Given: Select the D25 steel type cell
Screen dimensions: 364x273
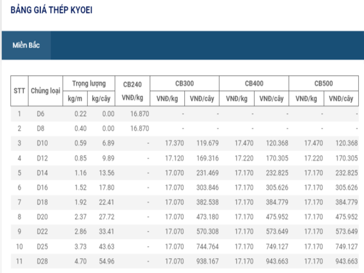Looking at the screenshot, I should (43, 246).
